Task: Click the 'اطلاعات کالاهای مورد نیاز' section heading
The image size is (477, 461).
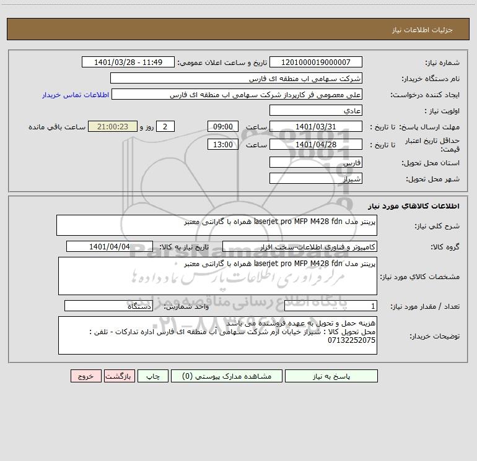Action: tap(413, 206)
